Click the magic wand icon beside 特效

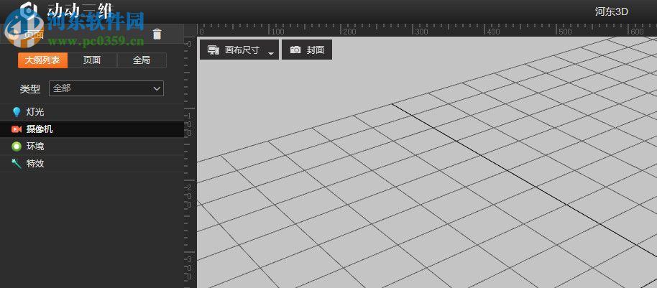(x=17, y=164)
